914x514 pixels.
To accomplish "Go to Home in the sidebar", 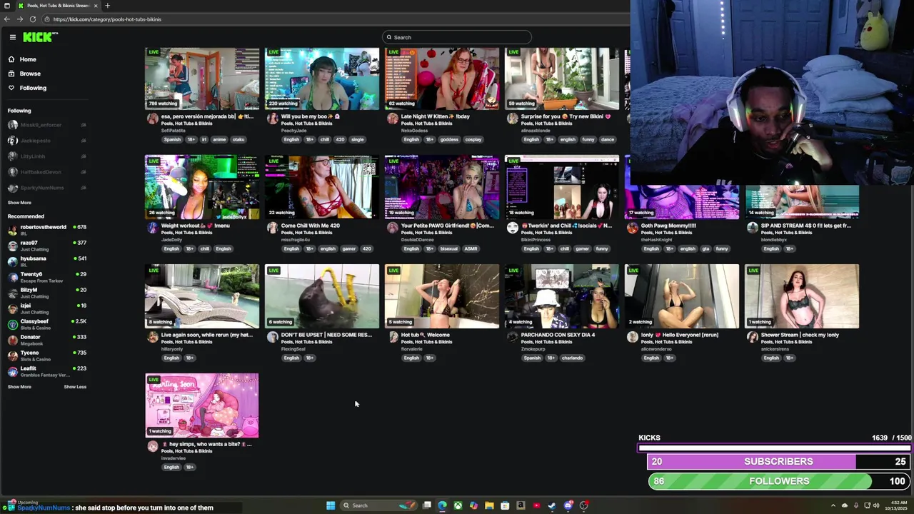I will [x=28, y=59].
